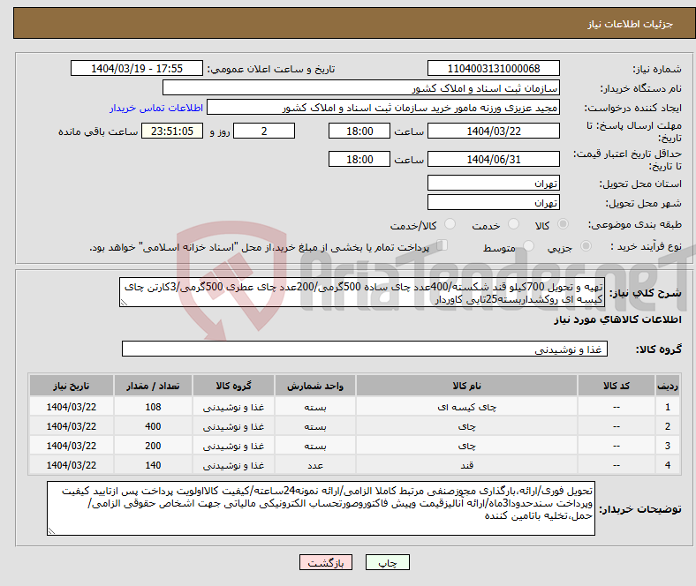Click the عدد unit cell
The width and height of the screenshot is (696, 586).
[315, 465]
